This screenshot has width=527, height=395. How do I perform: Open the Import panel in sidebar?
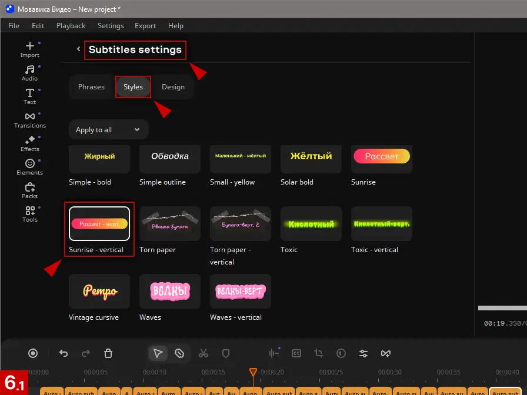29,49
